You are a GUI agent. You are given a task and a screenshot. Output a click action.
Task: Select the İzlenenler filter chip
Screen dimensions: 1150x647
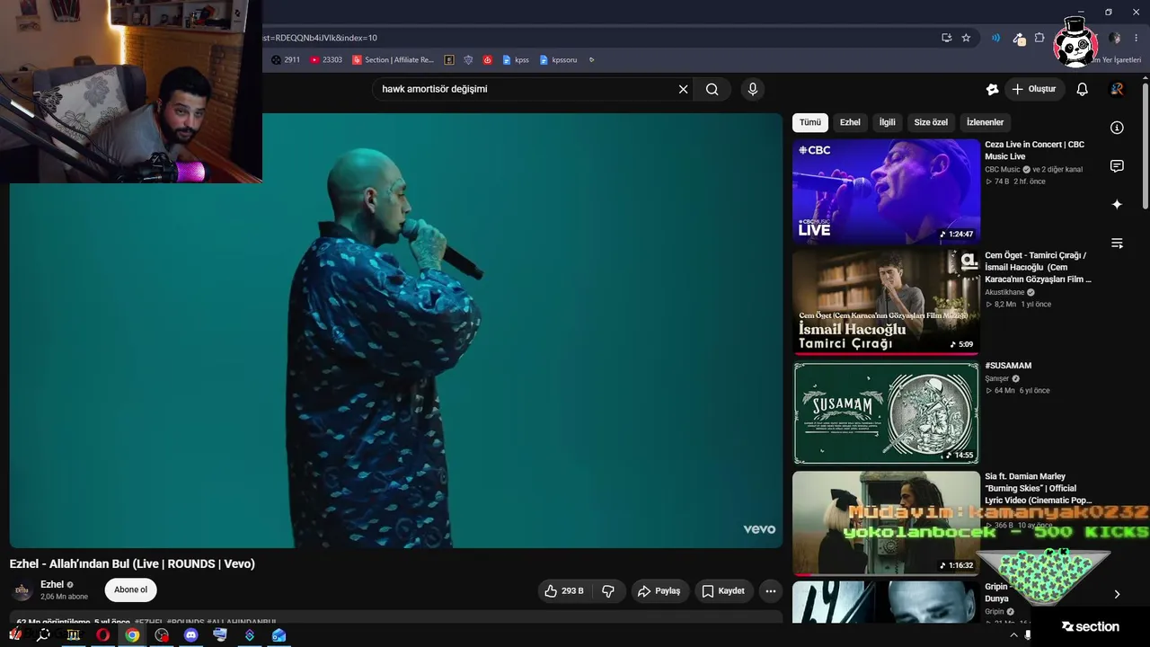tap(985, 122)
